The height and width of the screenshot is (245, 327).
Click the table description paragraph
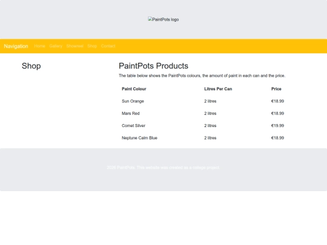[202, 76]
